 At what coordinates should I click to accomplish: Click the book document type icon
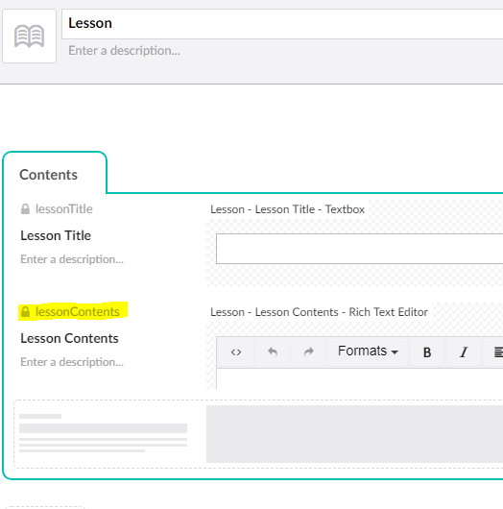(x=29, y=36)
